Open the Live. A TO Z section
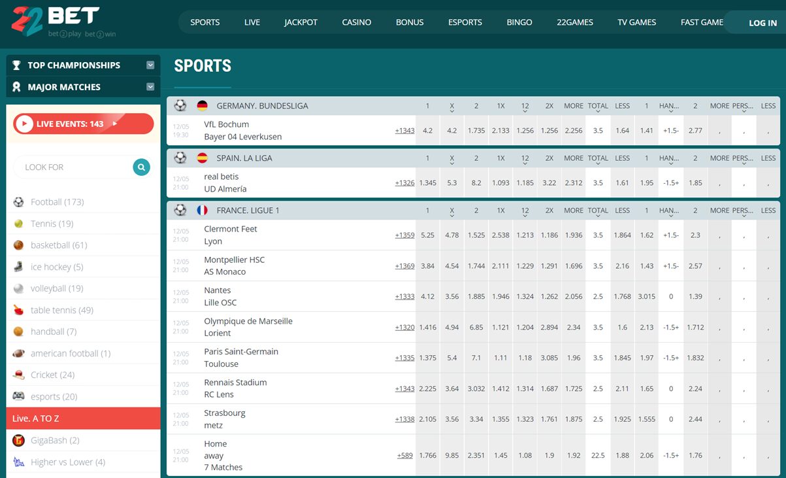 pos(83,418)
